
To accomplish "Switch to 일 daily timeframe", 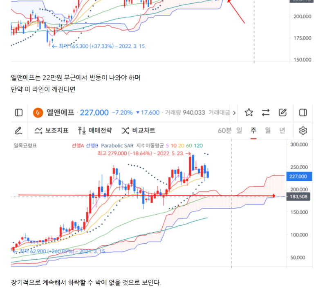I will [x=239, y=130].
